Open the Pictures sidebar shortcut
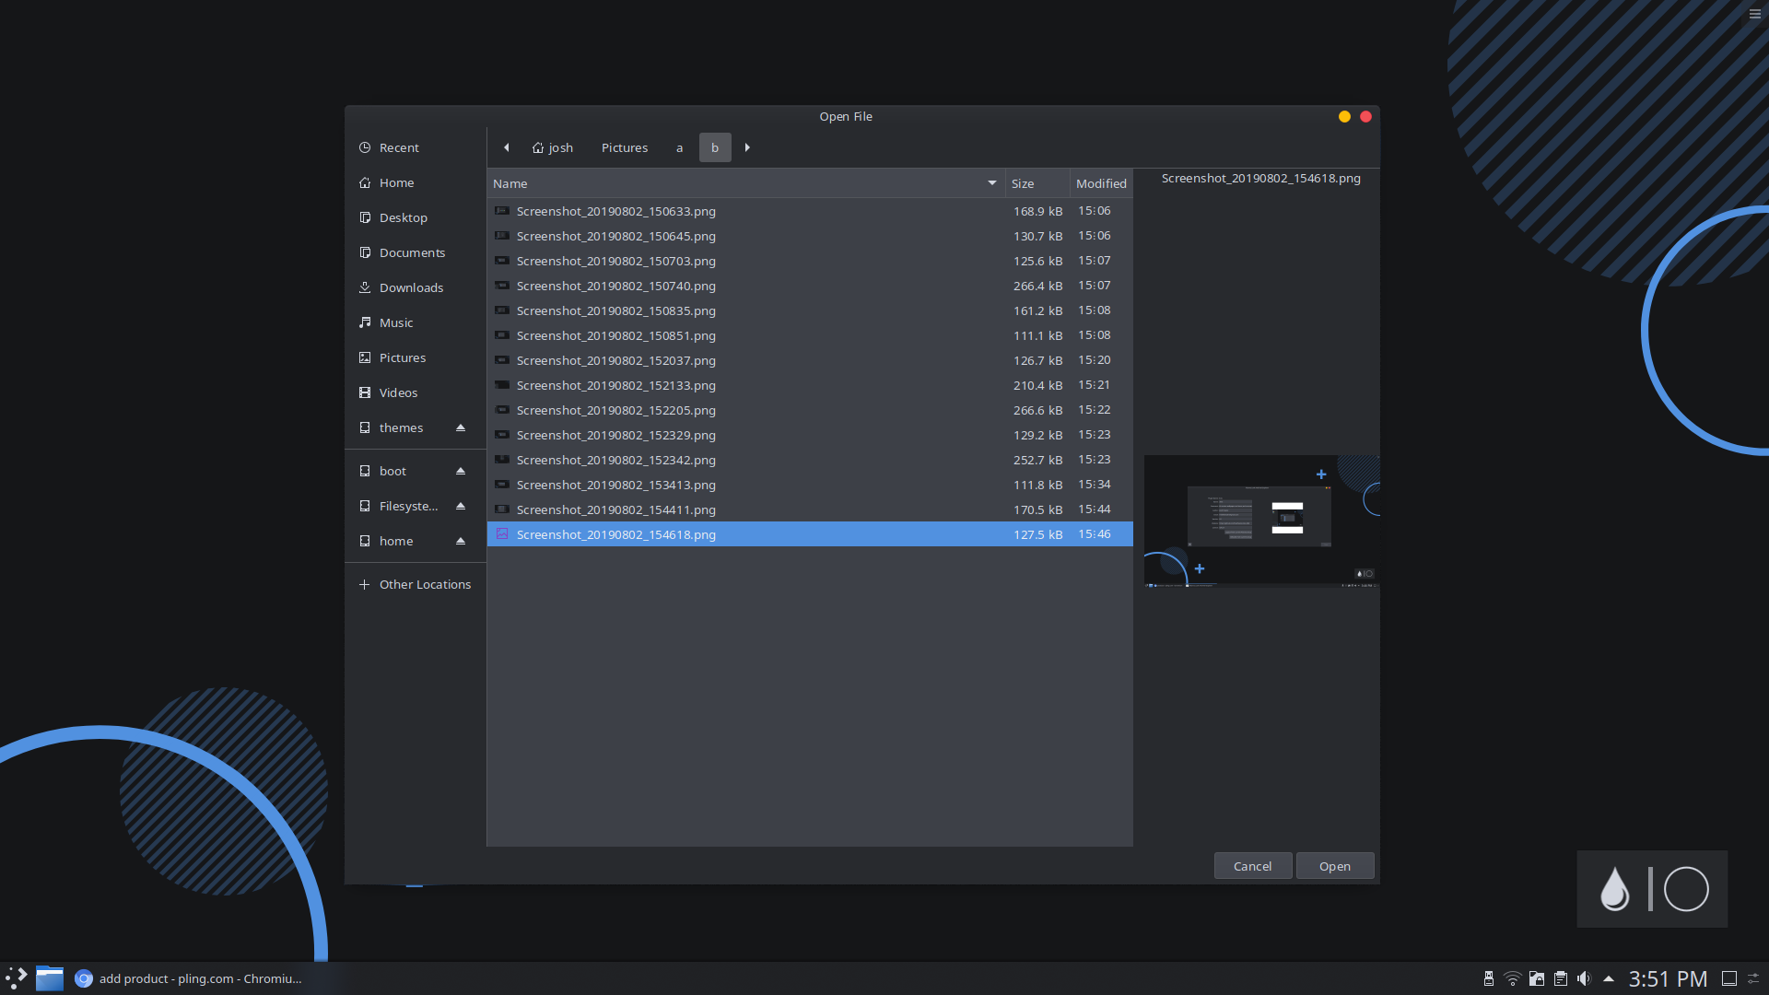The image size is (1769, 995). 416,357
